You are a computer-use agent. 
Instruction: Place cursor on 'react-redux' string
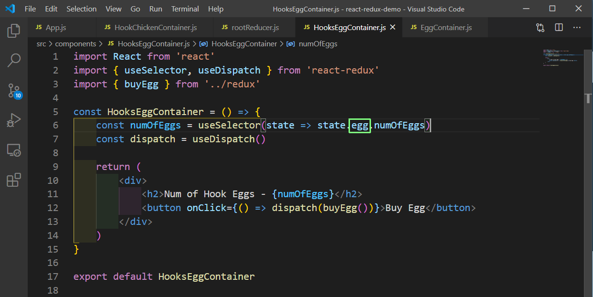[x=343, y=71]
